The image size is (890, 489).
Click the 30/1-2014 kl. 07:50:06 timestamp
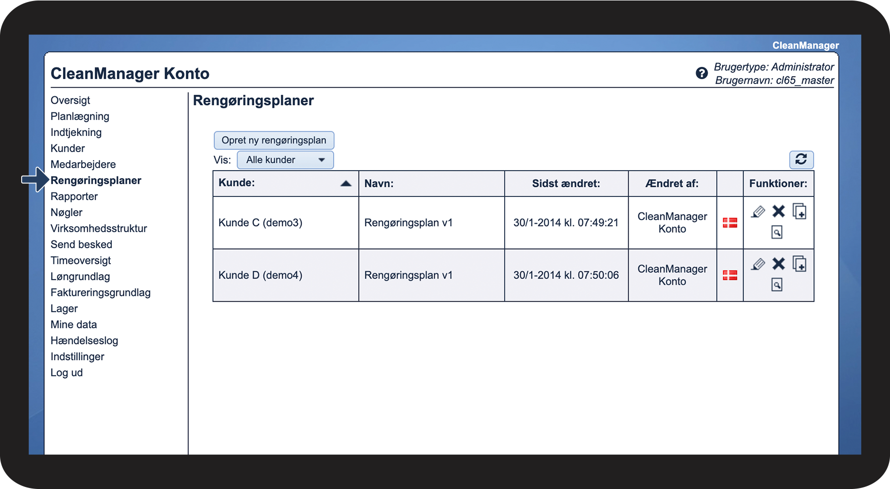[566, 275]
